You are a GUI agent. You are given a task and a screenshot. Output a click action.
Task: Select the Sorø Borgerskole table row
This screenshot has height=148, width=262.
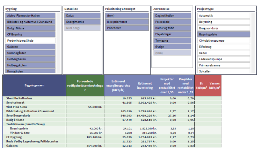20,115
